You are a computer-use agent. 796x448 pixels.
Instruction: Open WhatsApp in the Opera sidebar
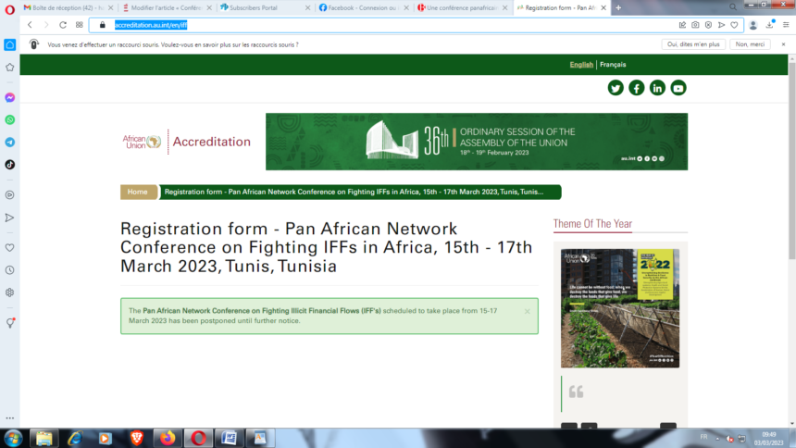coord(9,120)
